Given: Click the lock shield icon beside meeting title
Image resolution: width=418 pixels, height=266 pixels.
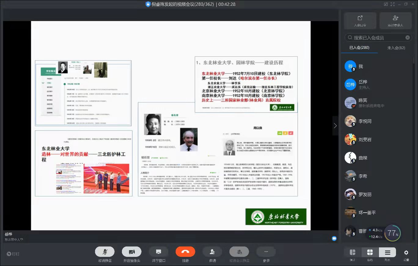Looking at the screenshot, I should coord(148,4).
